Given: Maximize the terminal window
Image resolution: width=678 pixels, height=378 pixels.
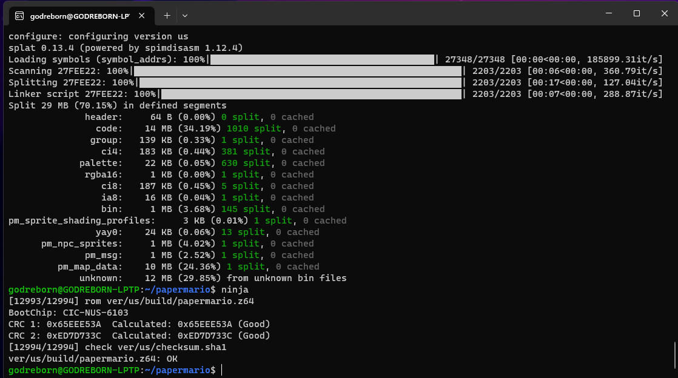Looking at the screenshot, I should point(637,13).
